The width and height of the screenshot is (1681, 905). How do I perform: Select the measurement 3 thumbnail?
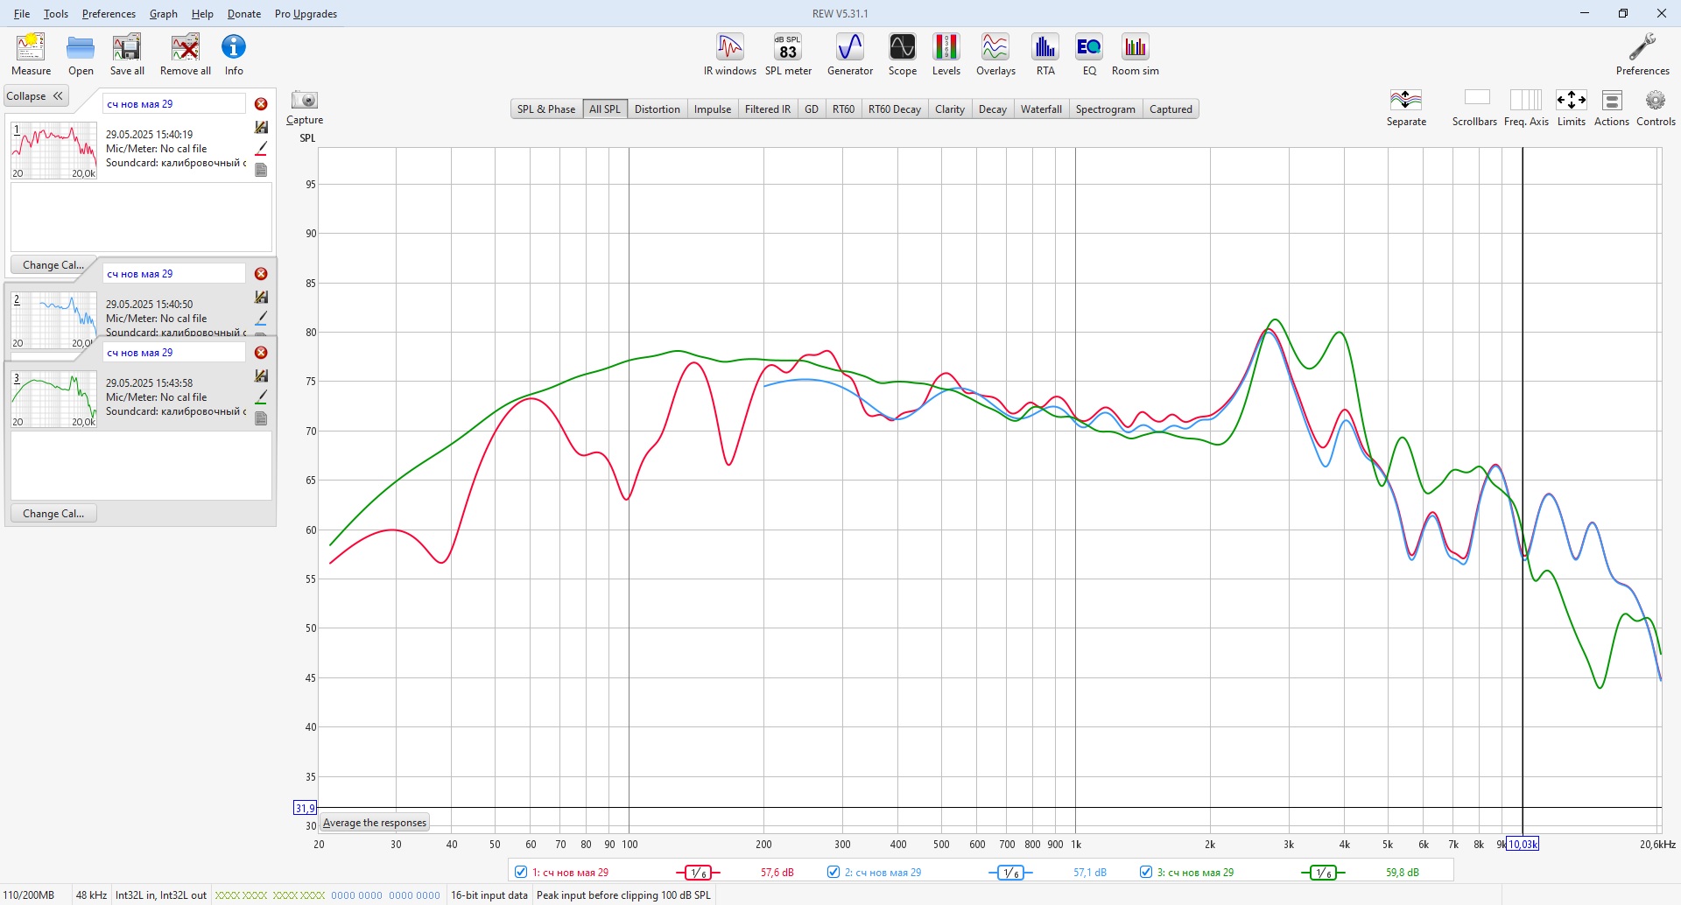coord(53,399)
